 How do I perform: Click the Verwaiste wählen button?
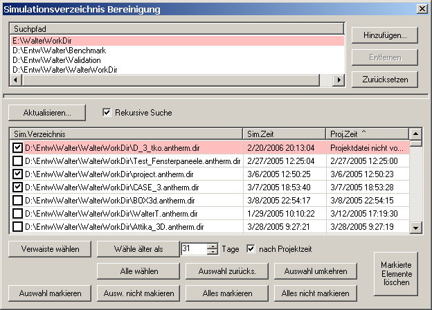tap(49, 249)
